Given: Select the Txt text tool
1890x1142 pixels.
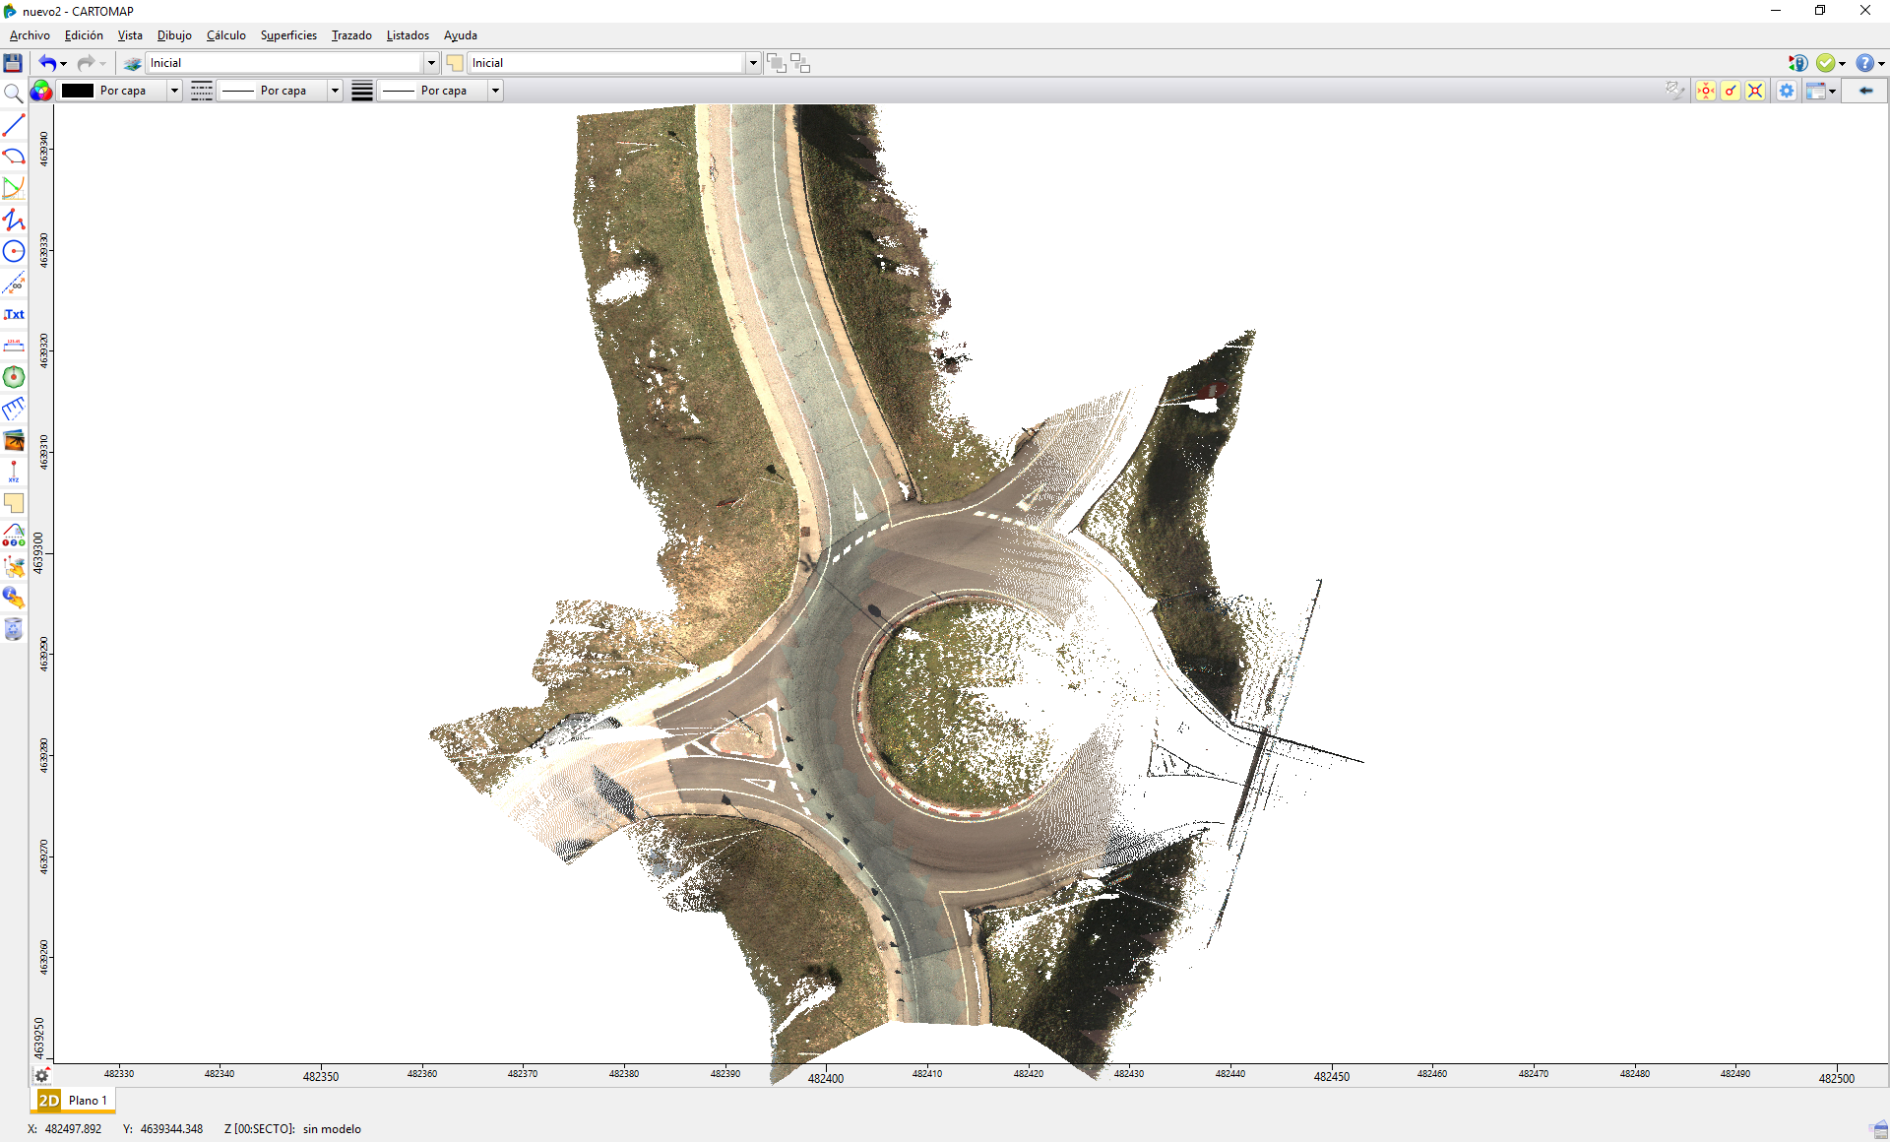Looking at the screenshot, I should [x=14, y=314].
